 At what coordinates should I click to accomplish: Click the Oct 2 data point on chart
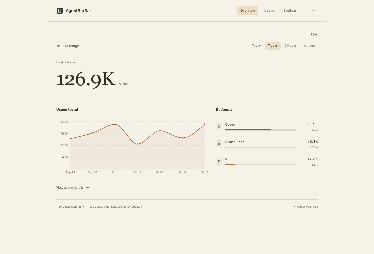click(137, 144)
